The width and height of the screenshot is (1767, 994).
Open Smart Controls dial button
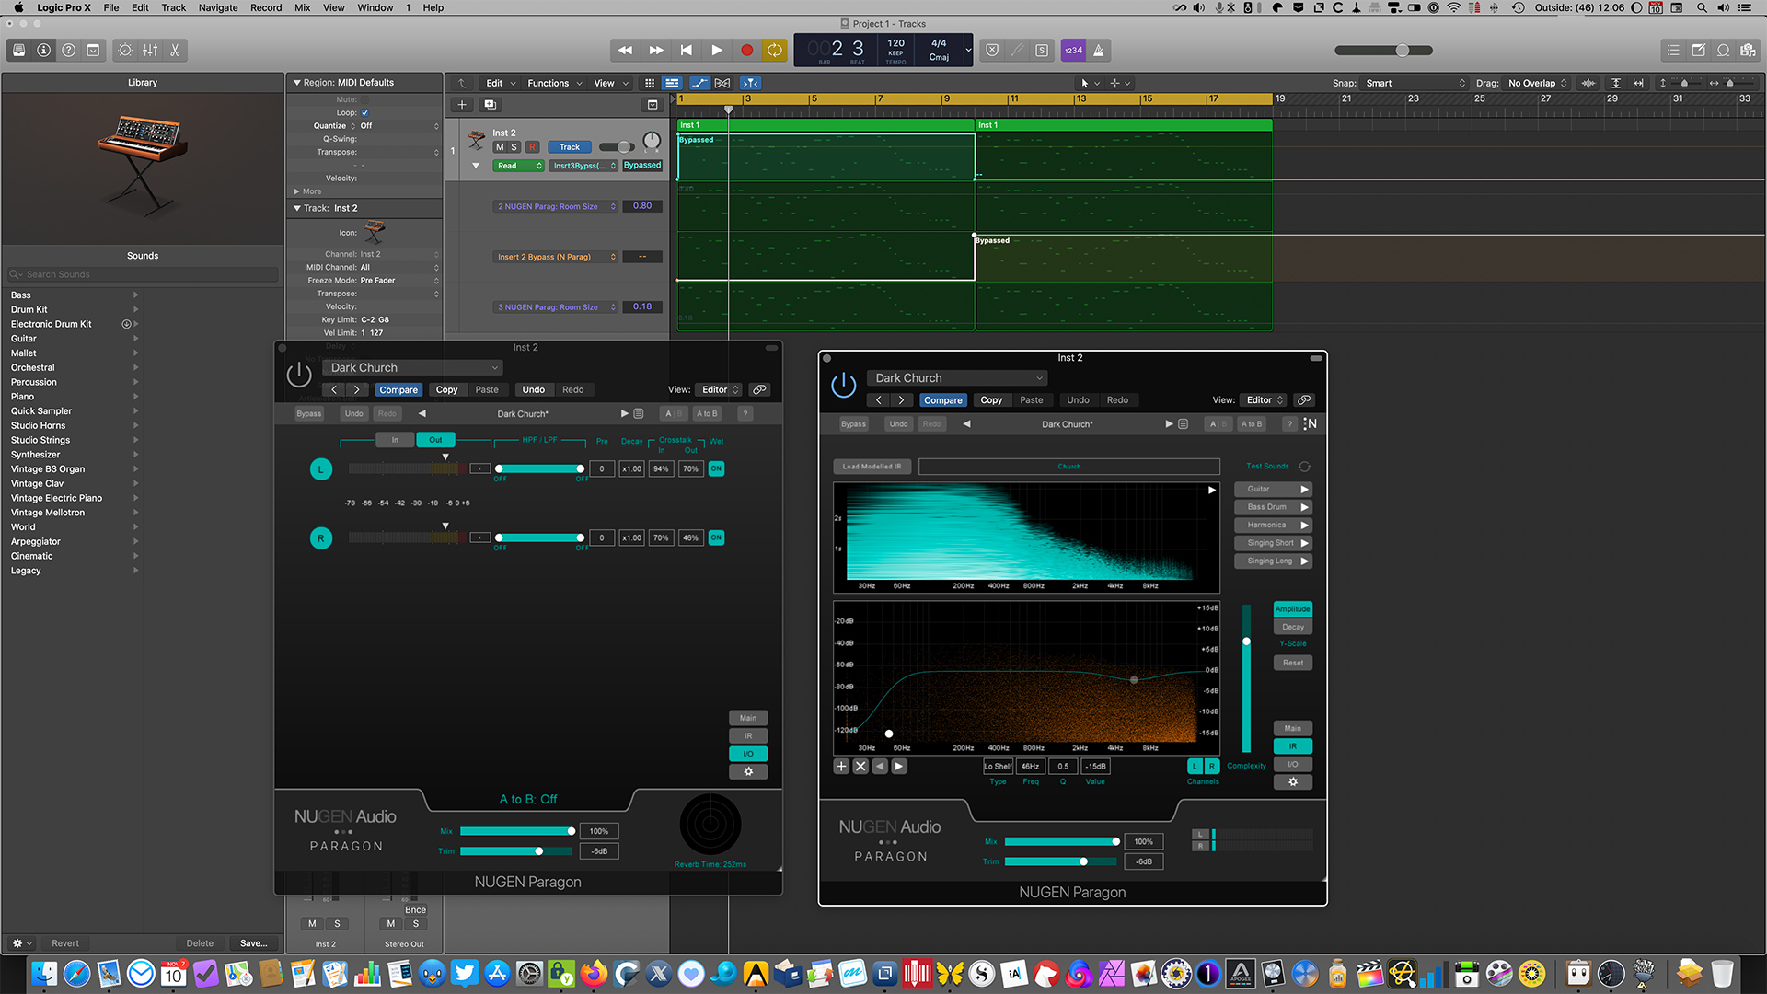125,51
